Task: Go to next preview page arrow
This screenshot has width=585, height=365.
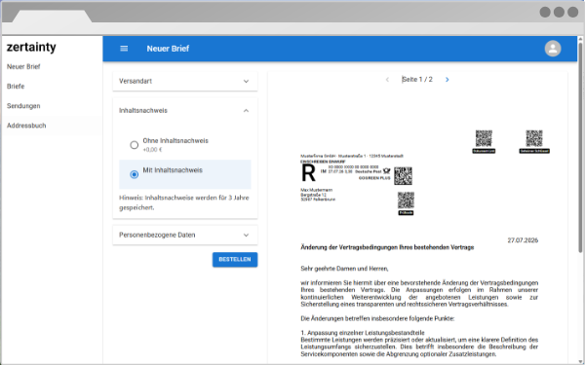Action: pos(447,80)
